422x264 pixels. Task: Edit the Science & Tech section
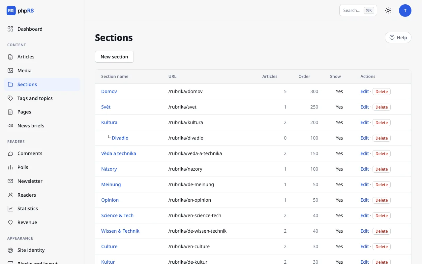pyautogui.click(x=365, y=215)
